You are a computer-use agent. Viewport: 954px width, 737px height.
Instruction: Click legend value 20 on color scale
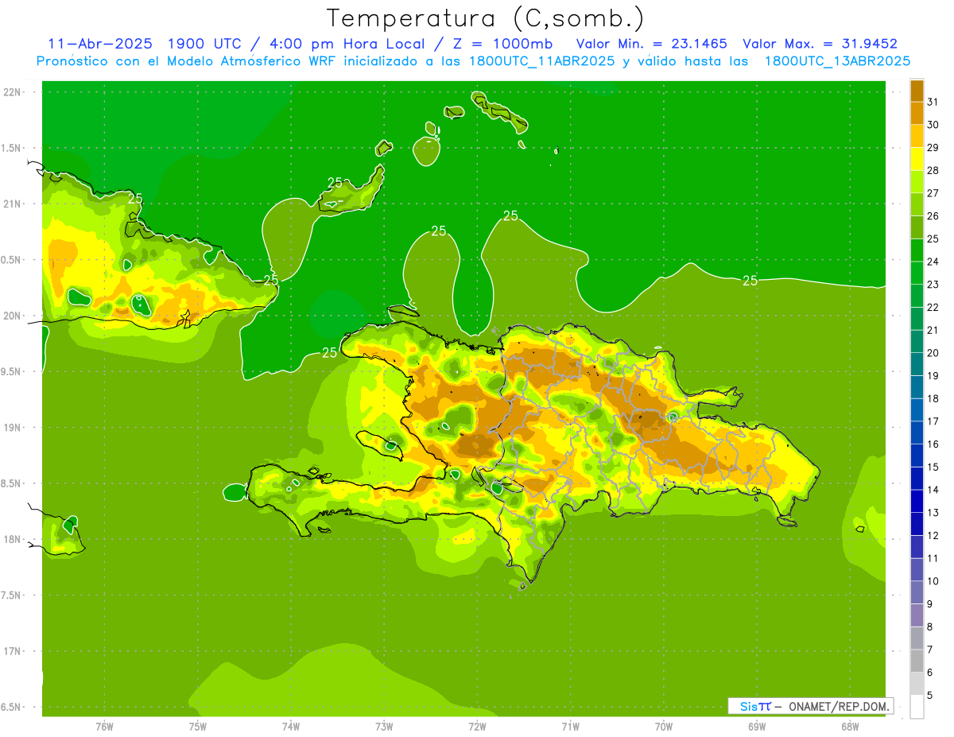933,353
